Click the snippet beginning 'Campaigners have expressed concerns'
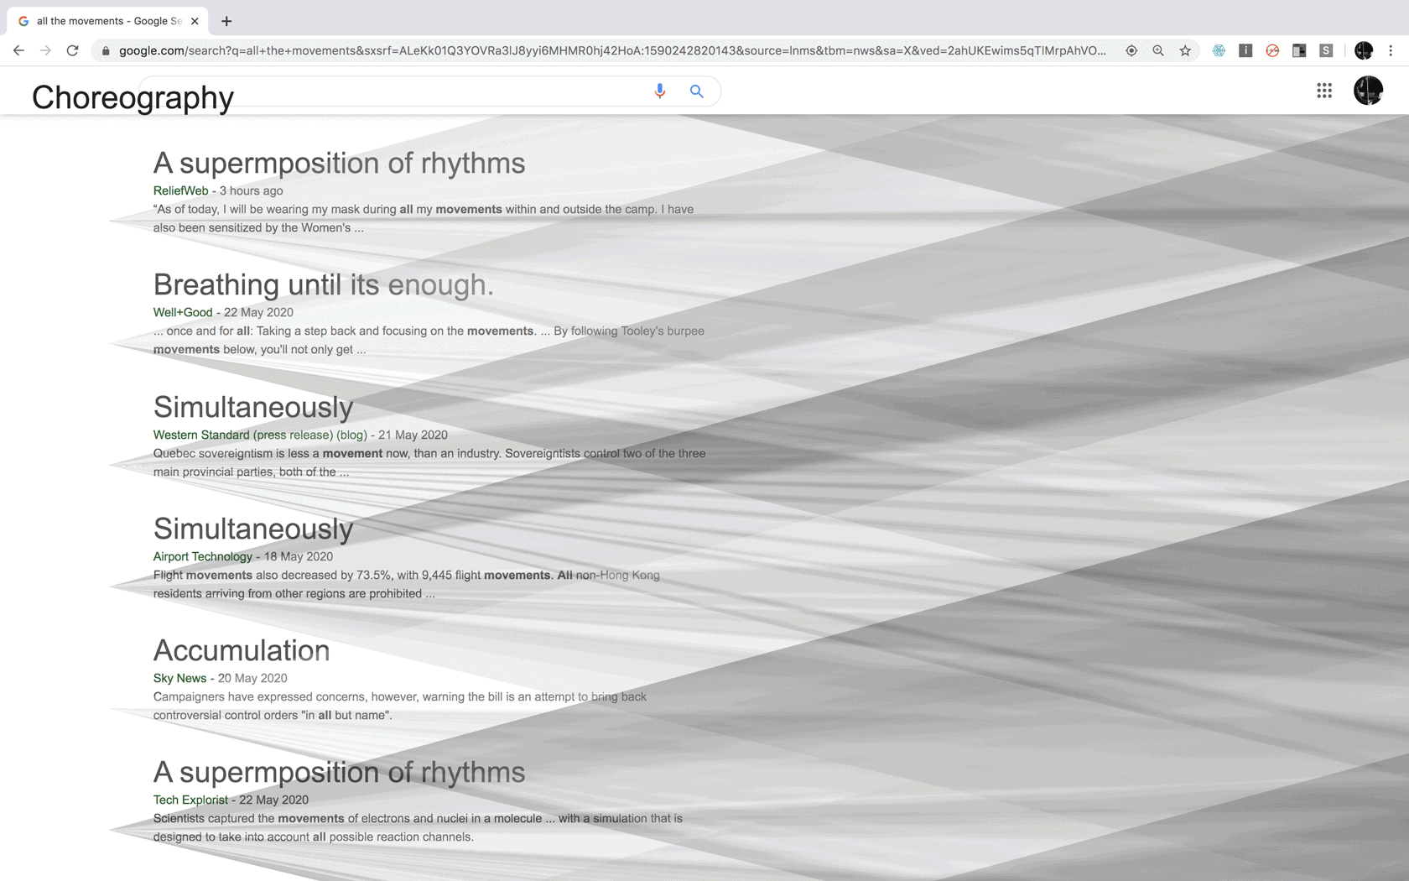1409x881 pixels. [400, 706]
